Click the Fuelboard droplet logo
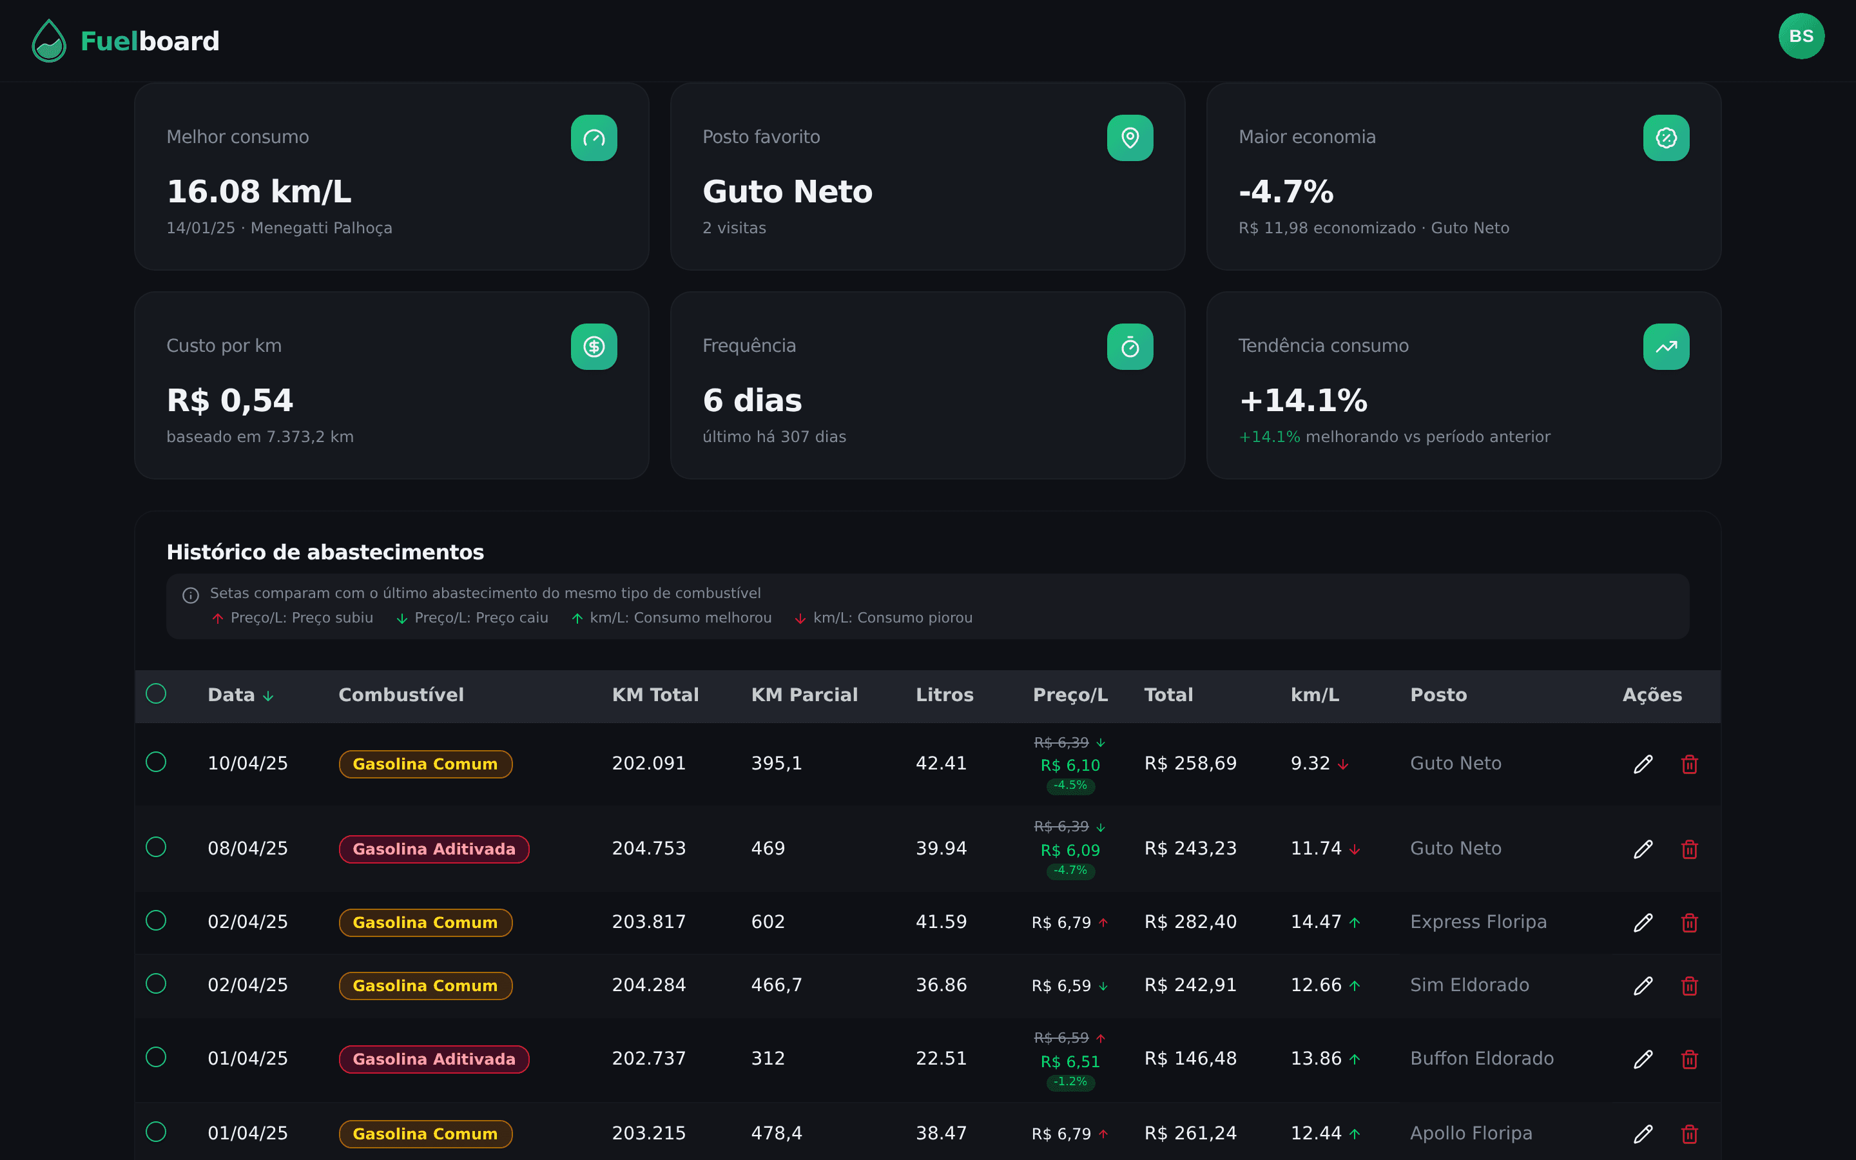 48,40
